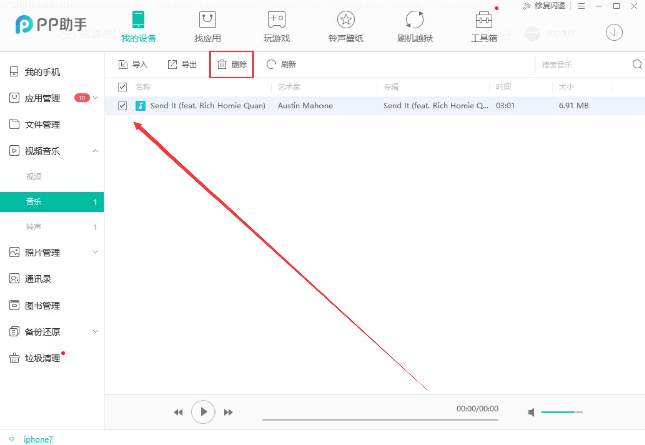Expand the App Management (应用管理) chevron

click(x=95, y=98)
